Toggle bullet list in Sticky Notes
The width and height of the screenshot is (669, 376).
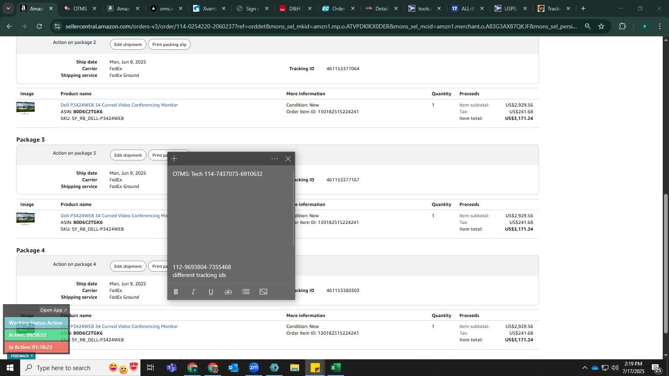click(246, 292)
